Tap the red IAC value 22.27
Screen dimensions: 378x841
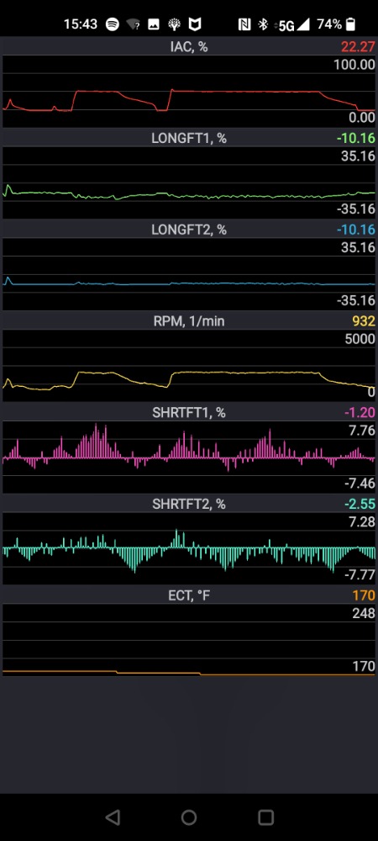pyautogui.click(x=358, y=46)
